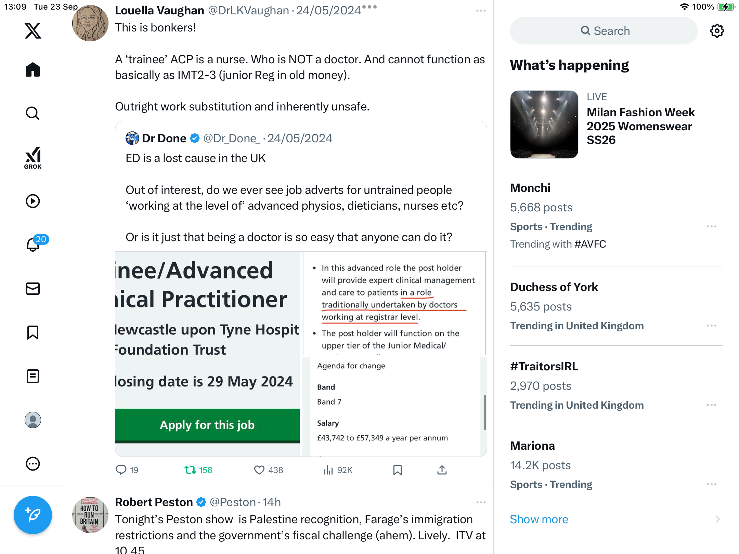Go to Home via house icon
The image size is (739, 554).
[x=33, y=70]
